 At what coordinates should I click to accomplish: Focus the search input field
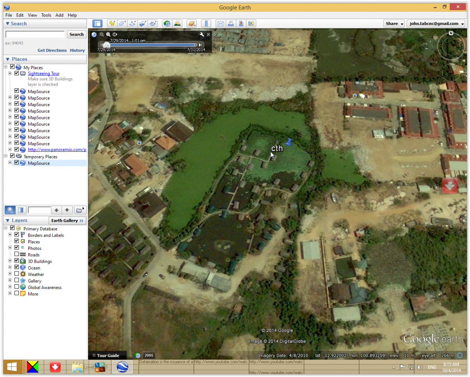(x=35, y=34)
